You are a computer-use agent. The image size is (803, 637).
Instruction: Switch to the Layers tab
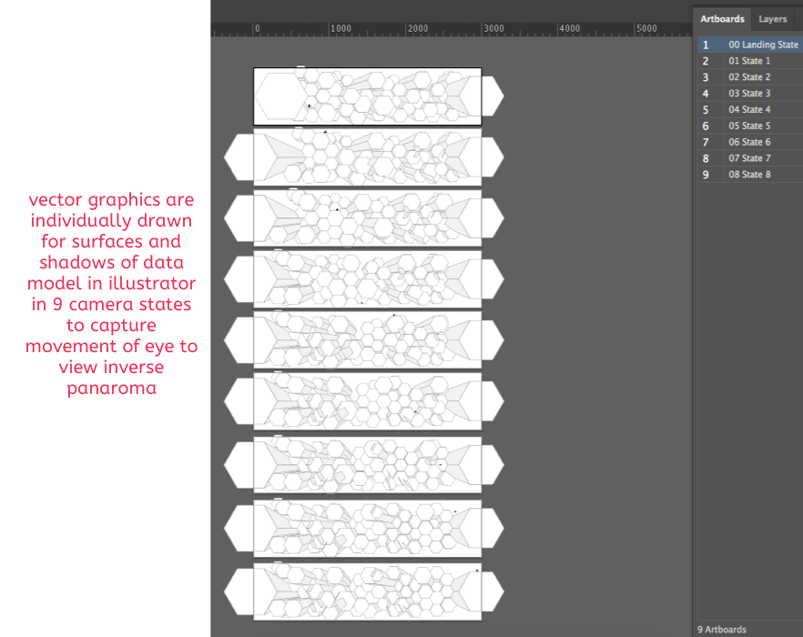772,19
